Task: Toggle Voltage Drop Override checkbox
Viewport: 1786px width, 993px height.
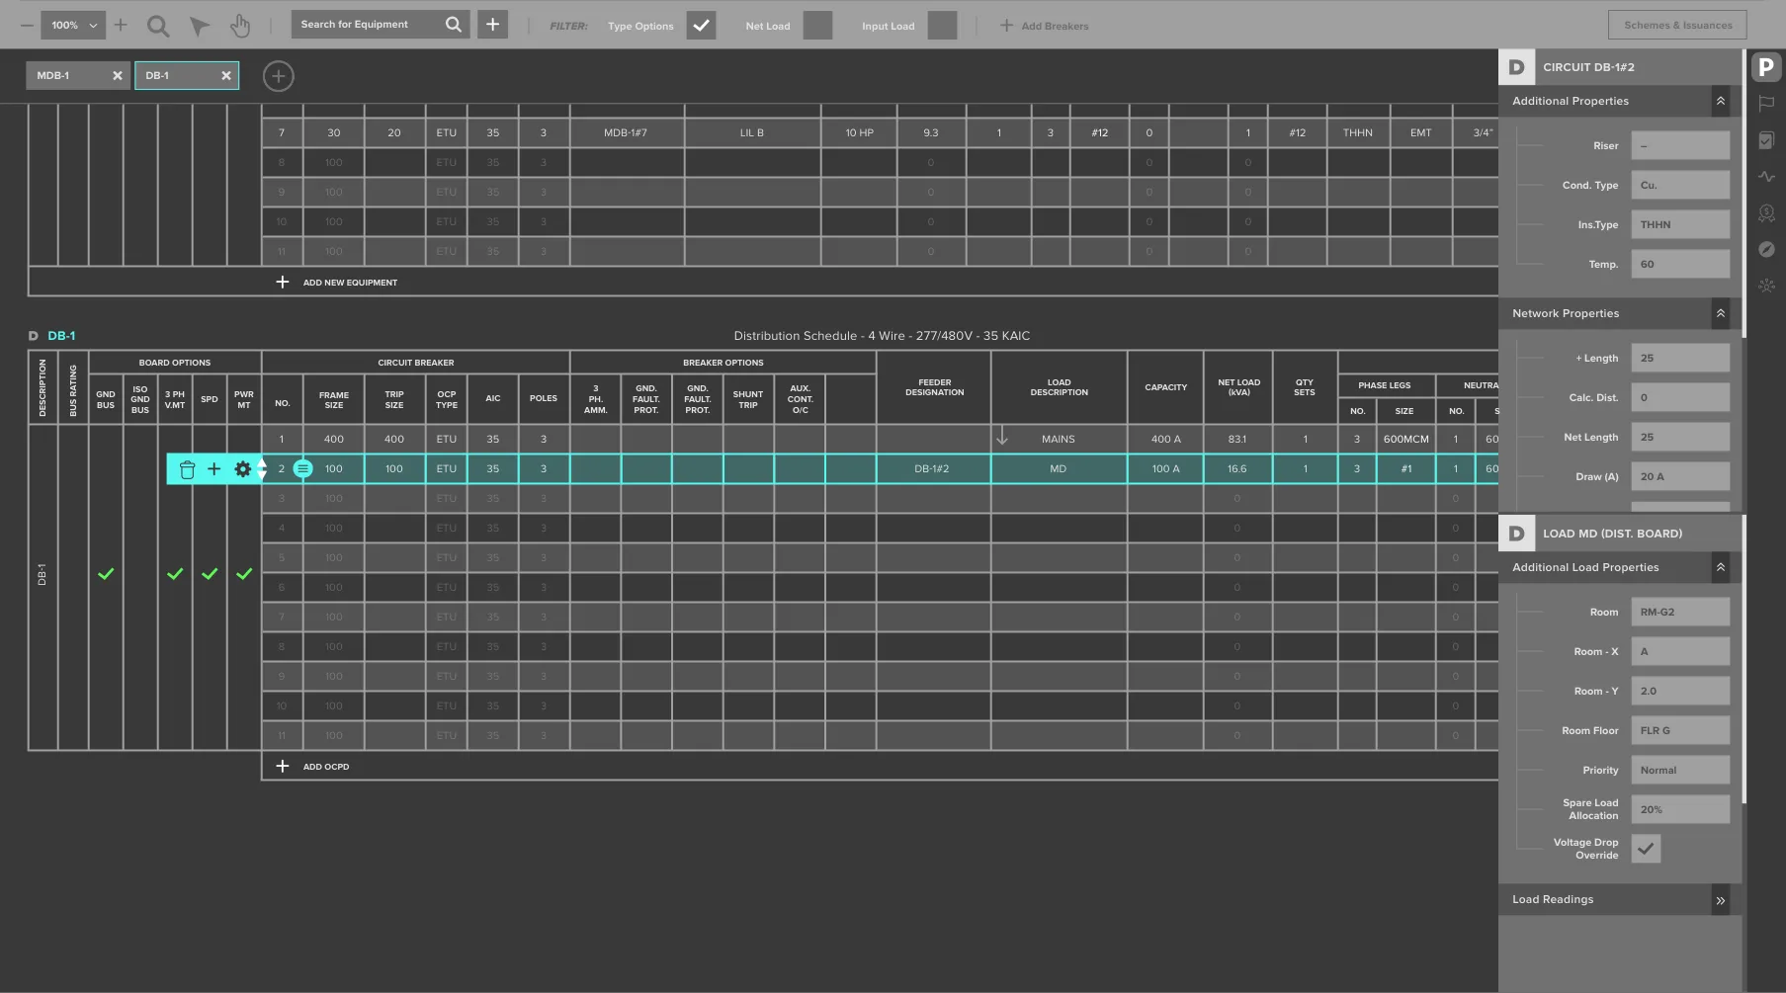Action: (1646, 849)
